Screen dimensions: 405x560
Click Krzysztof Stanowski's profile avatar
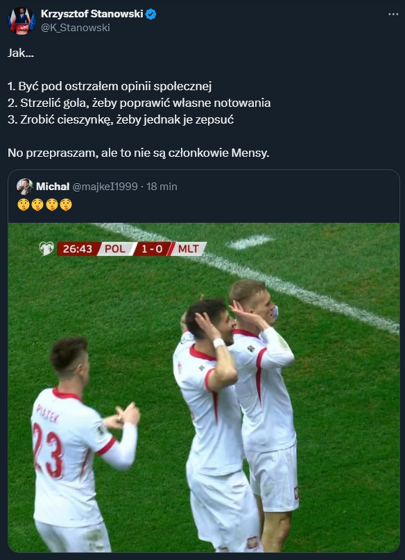(x=22, y=21)
